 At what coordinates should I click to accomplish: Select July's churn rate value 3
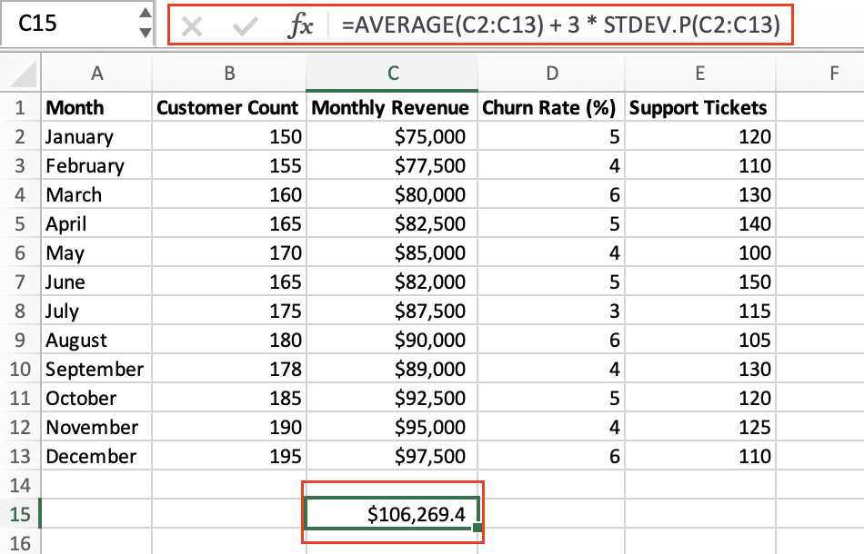coord(551,311)
